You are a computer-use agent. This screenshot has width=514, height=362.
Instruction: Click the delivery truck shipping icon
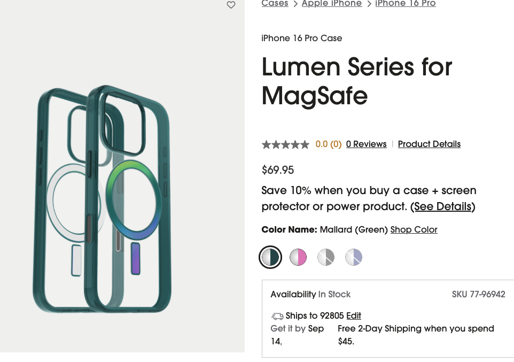(277, 316)
